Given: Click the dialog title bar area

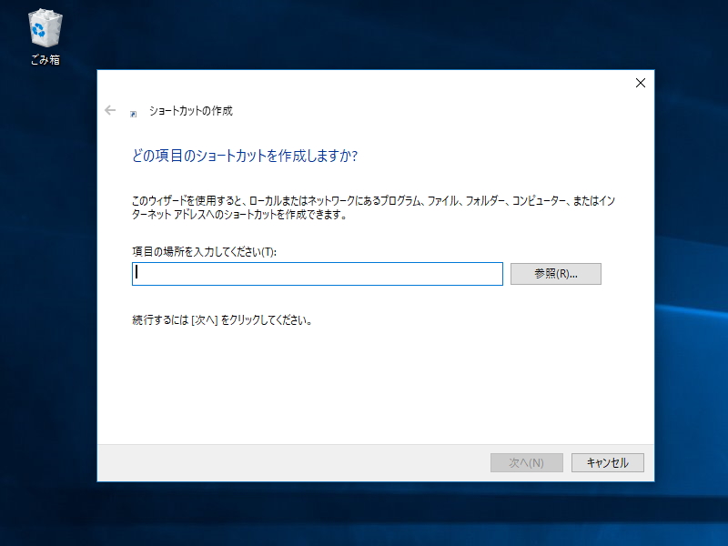Looking at the screenshot, I should (364, 83).
